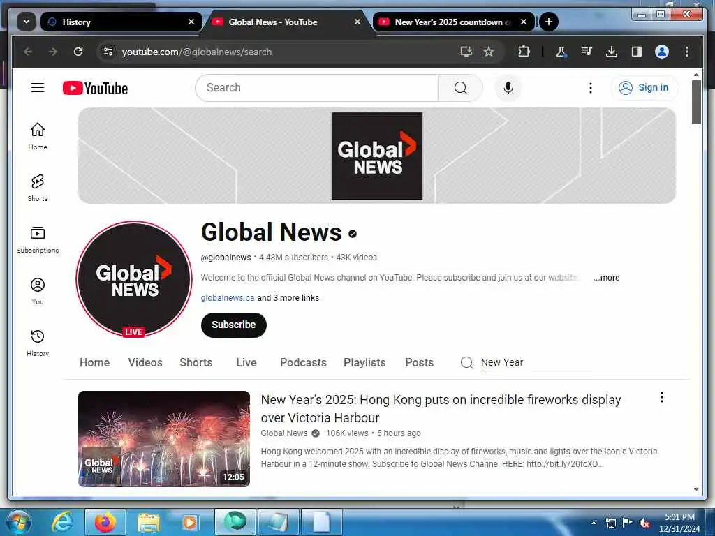Open channel Playlists tab
The height and width of the screenshot is (536, 715).
[x=364, y=362]
